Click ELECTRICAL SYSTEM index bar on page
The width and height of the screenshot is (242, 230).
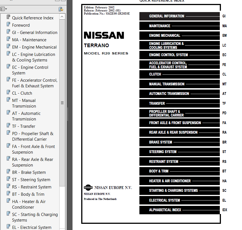coord(180,201)
